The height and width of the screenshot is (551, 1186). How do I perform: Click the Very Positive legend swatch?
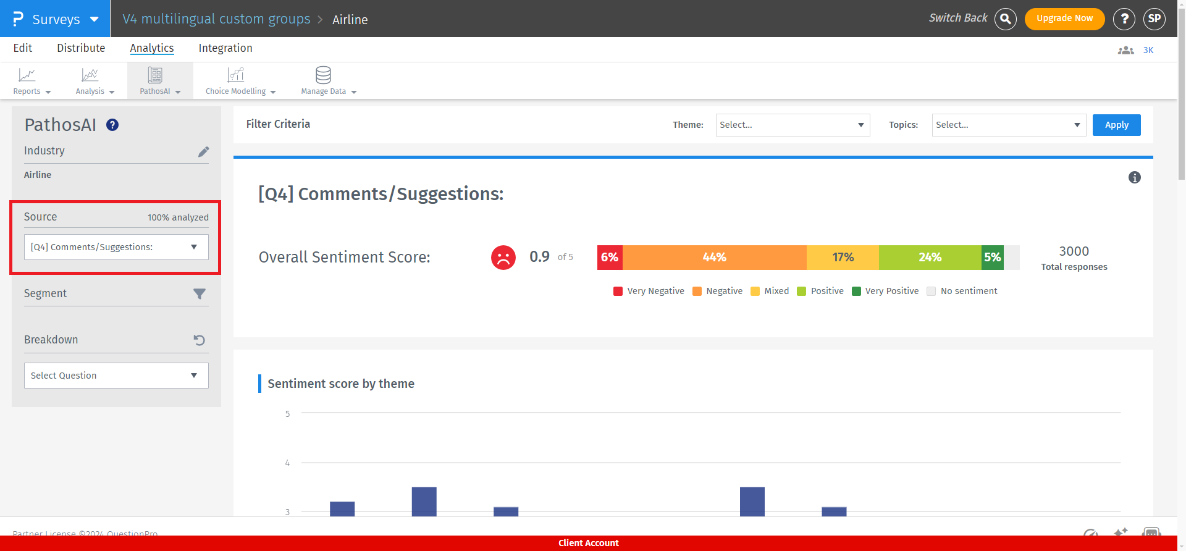coord(856,292)
